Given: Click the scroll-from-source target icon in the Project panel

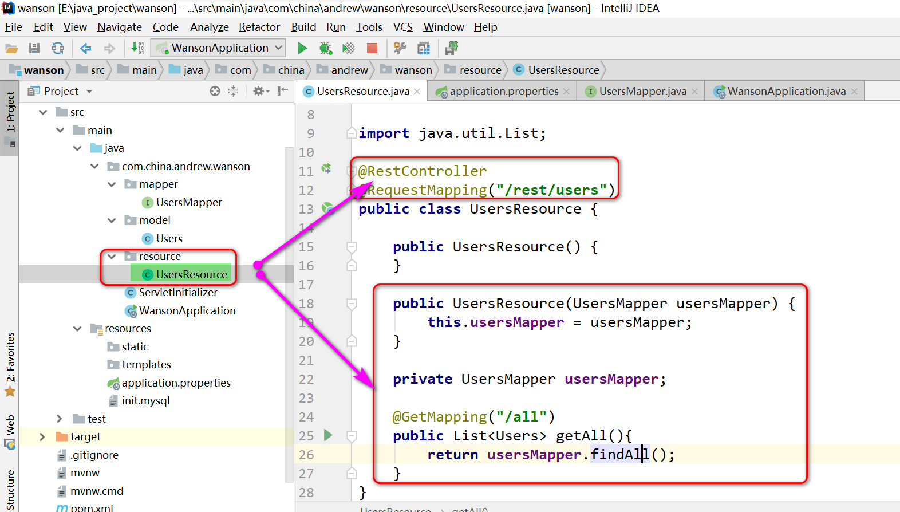Looking at the screenshot, I should click(x=215, y=91).
